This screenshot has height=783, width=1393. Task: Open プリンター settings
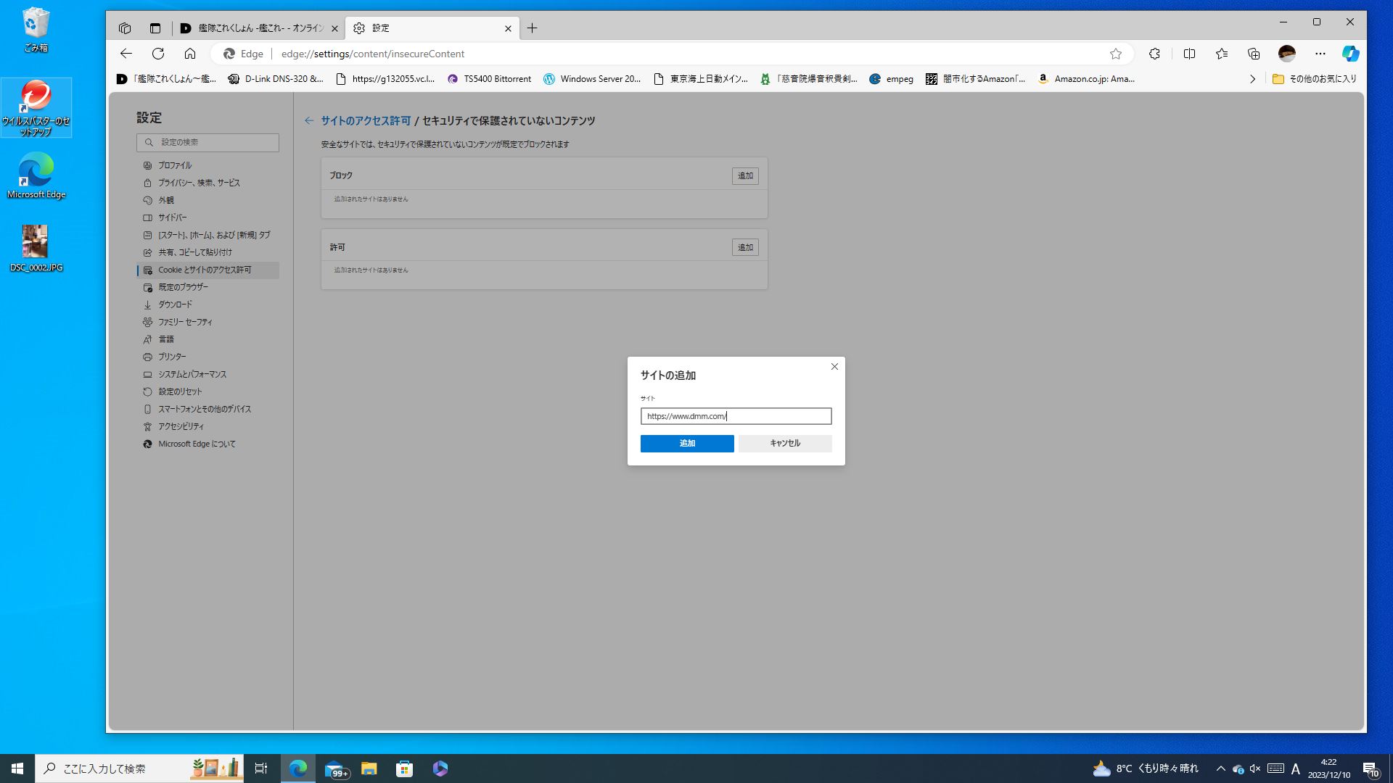(207, 357)
